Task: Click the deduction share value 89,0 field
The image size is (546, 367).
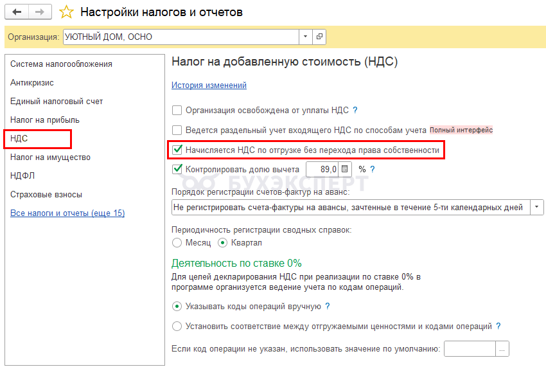Action: click(x=322, y=169)
